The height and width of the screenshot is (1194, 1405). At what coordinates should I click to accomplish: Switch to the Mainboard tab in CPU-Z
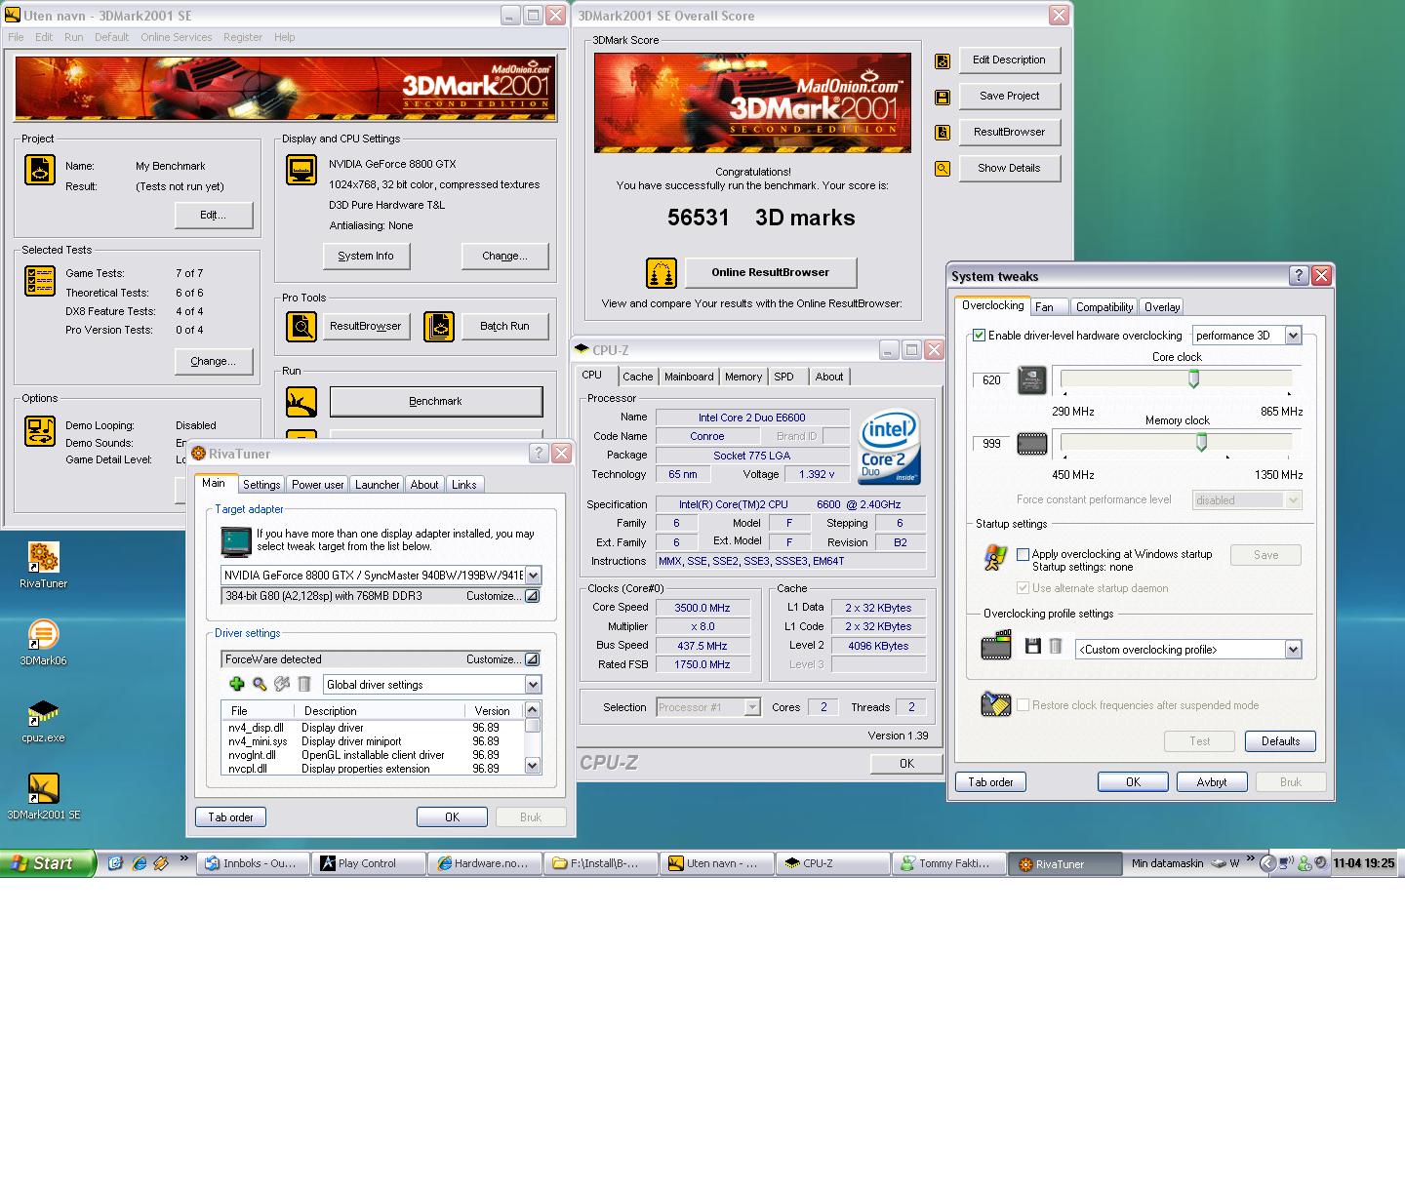689,377
